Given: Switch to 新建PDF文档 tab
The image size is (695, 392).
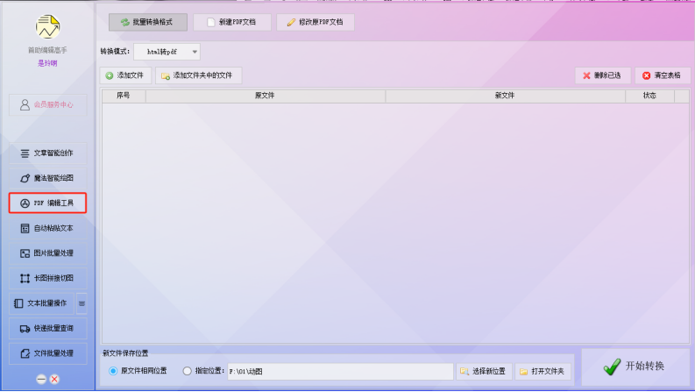Looking at the screenshot, I should tap(232, 22).
